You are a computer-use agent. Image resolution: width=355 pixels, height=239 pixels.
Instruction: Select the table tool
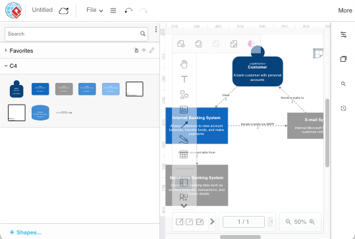[184, 154]
